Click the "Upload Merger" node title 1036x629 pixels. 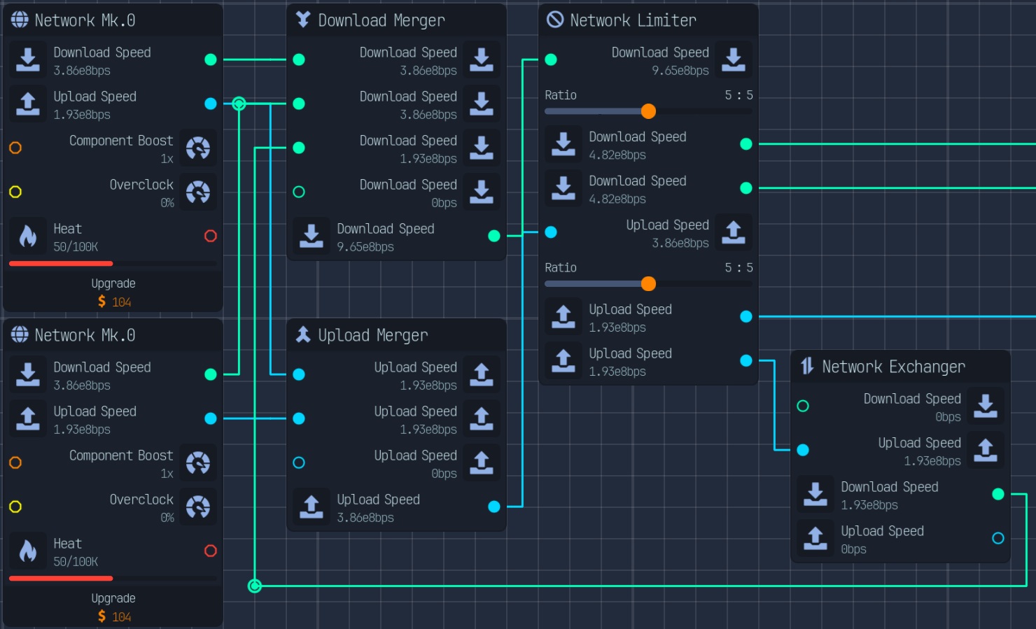click(x=373, y=335)
